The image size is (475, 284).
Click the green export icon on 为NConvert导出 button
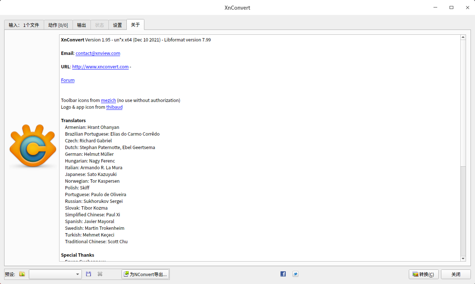coord(126,274)
